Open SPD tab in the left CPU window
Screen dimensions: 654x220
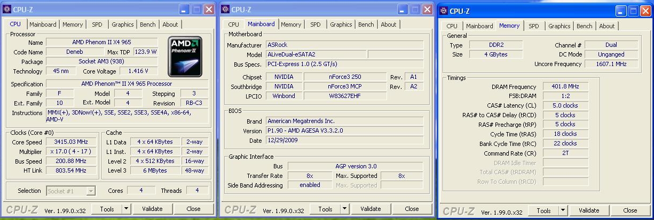97,25
